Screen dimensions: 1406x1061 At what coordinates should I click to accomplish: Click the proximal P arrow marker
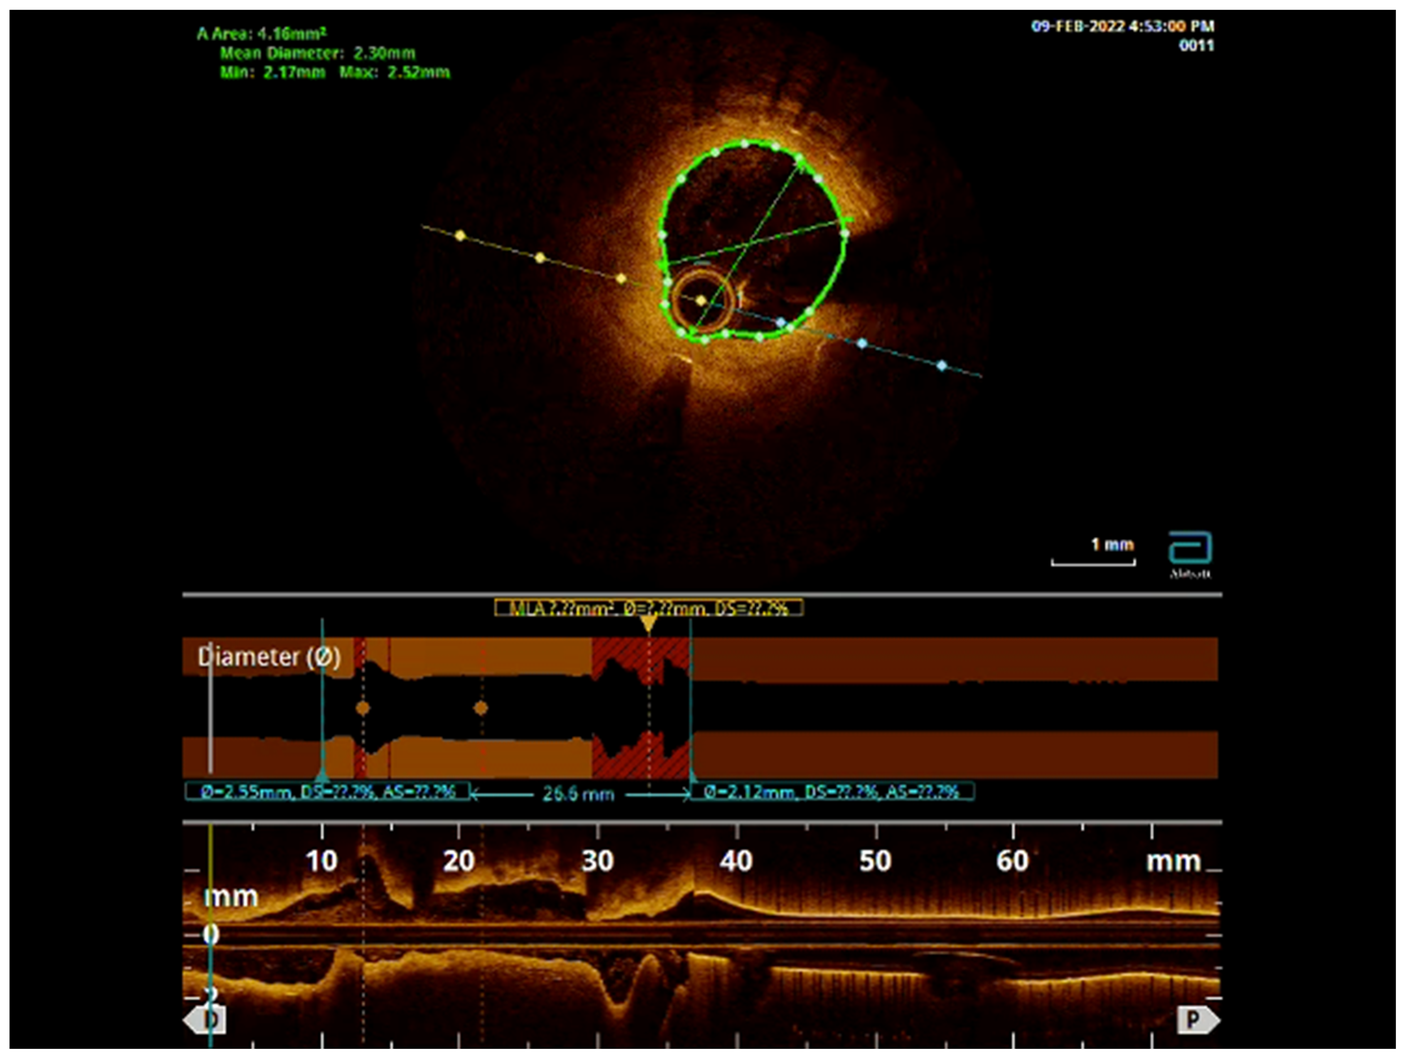click(x=1198, y=1020)
